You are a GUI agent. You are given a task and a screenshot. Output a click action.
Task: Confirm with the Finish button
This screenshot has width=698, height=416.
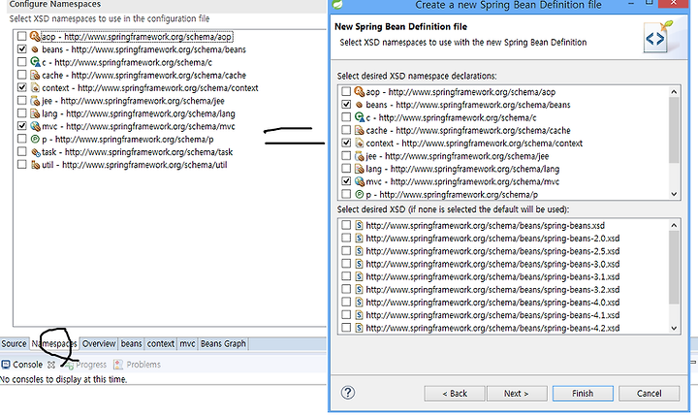pyautogui.click(x=583, y=394)
